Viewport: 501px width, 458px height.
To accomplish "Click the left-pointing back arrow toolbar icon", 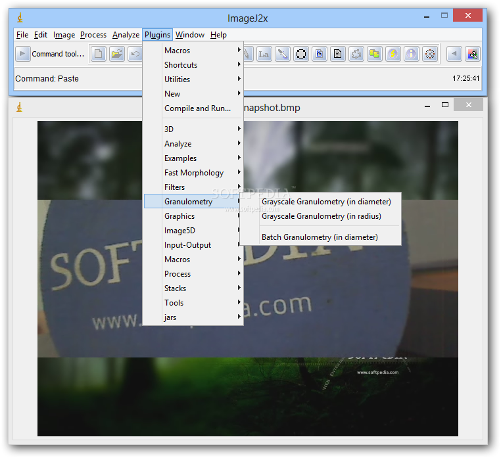I will click(454, 54).
